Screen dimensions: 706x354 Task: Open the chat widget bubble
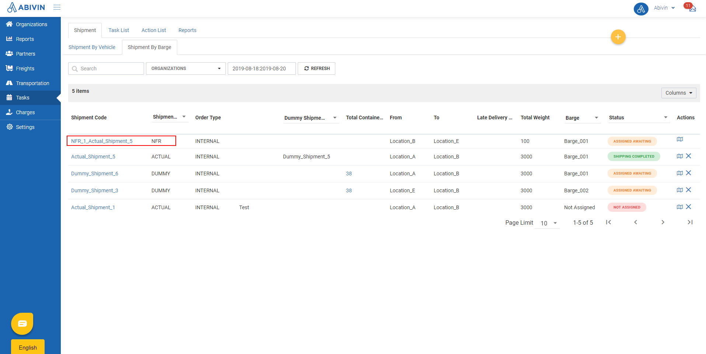(x=22, y=323)
